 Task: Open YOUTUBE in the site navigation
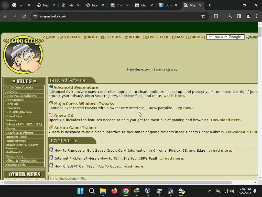(133, 37)
